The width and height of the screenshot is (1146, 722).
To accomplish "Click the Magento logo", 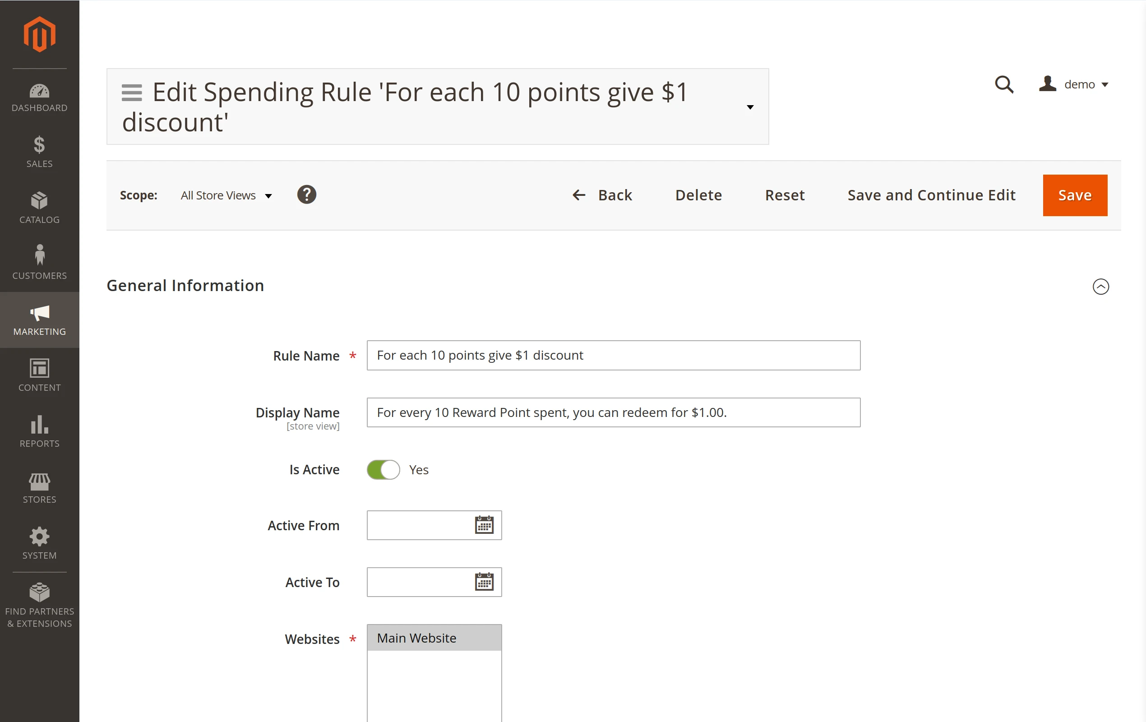I will (39, 34).
